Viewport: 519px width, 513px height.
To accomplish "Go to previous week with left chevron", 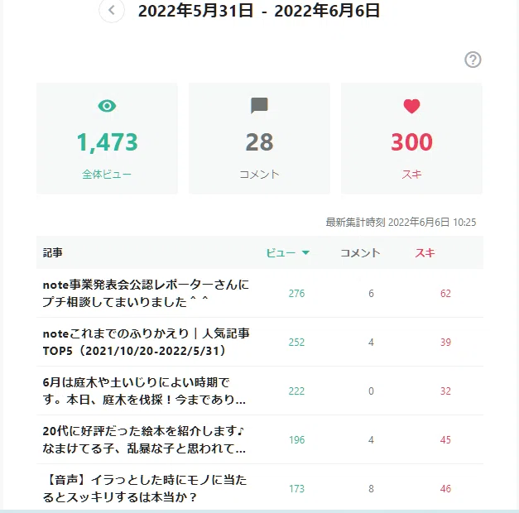I will point(112,10).
